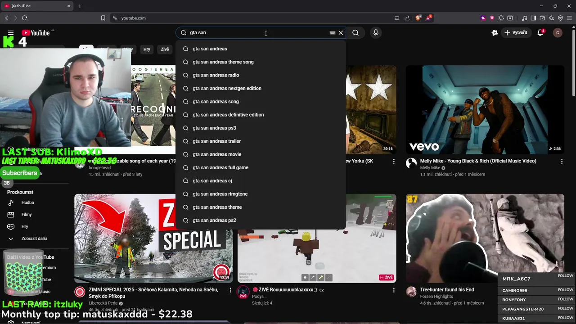Choose suggestion gta san andreas rimgtone
Image resolution: width=576 pixels, height=324 pixels.
pyautogui.click(x=261, y=194)
